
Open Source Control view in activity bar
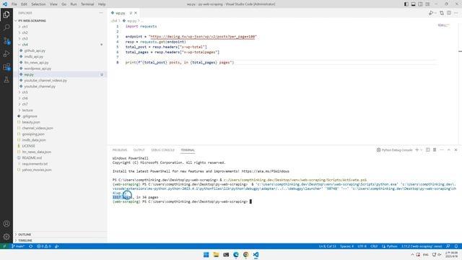(6, 40)
